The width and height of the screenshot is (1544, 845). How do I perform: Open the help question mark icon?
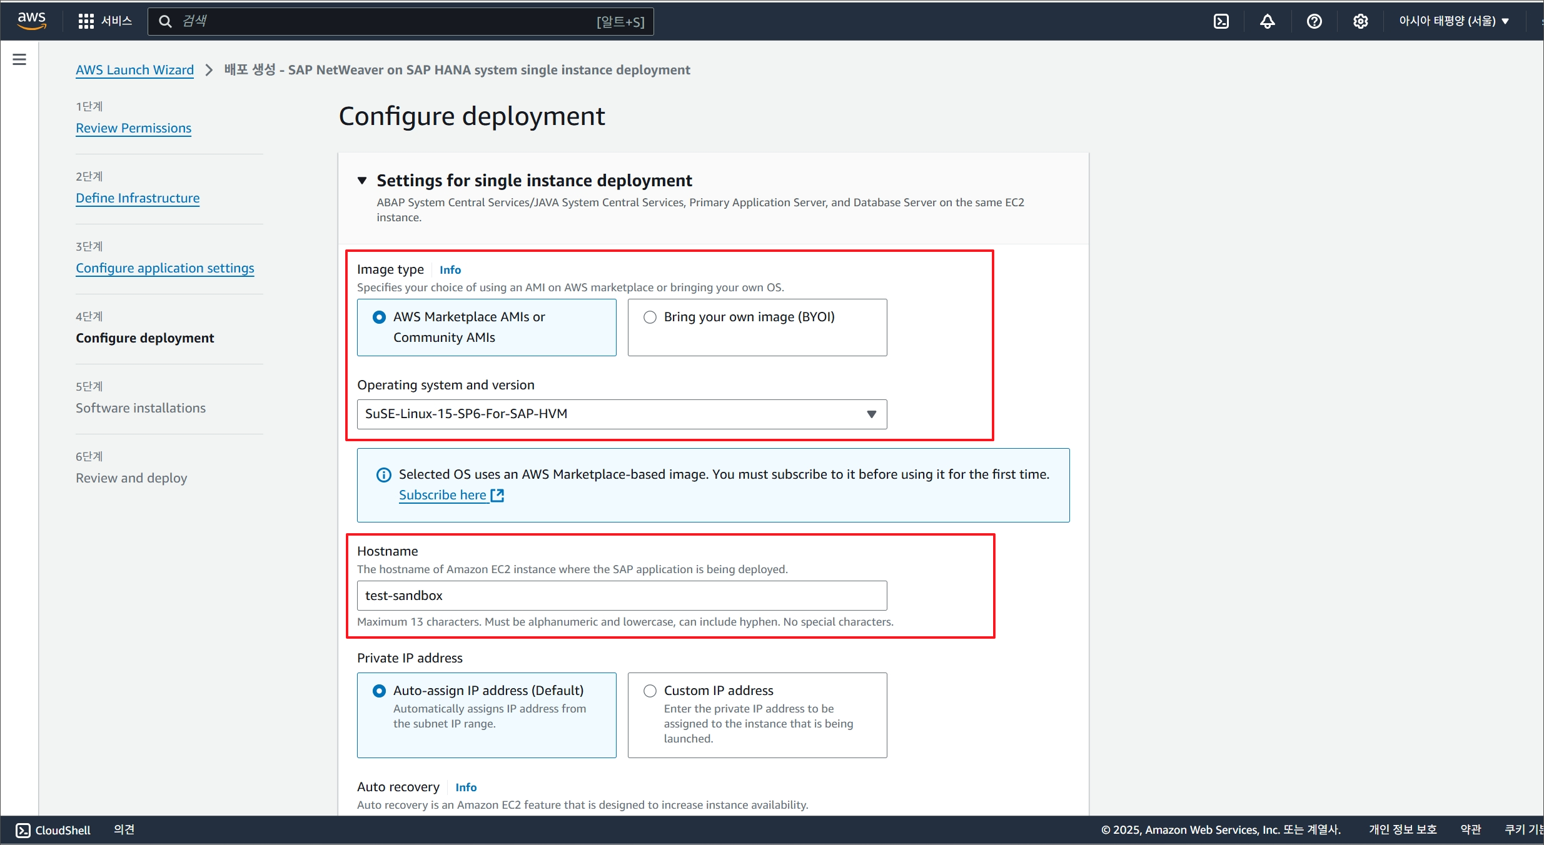[x=1314, y=21]
